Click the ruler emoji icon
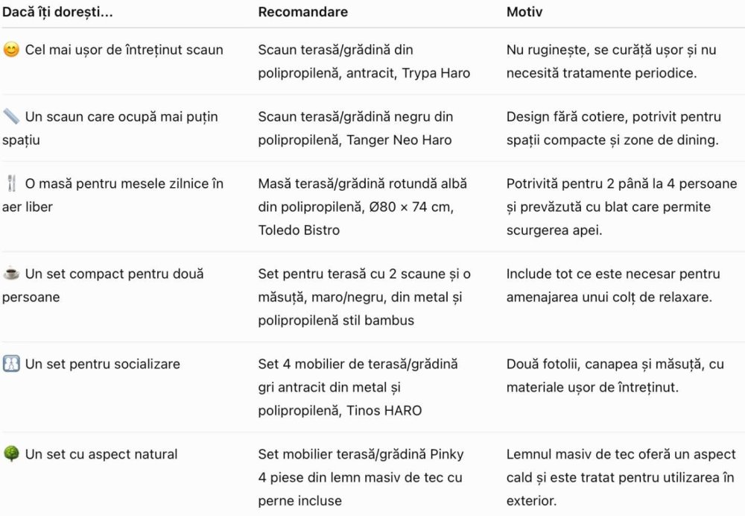Screen dimensions: 745x516 point(11,116)
